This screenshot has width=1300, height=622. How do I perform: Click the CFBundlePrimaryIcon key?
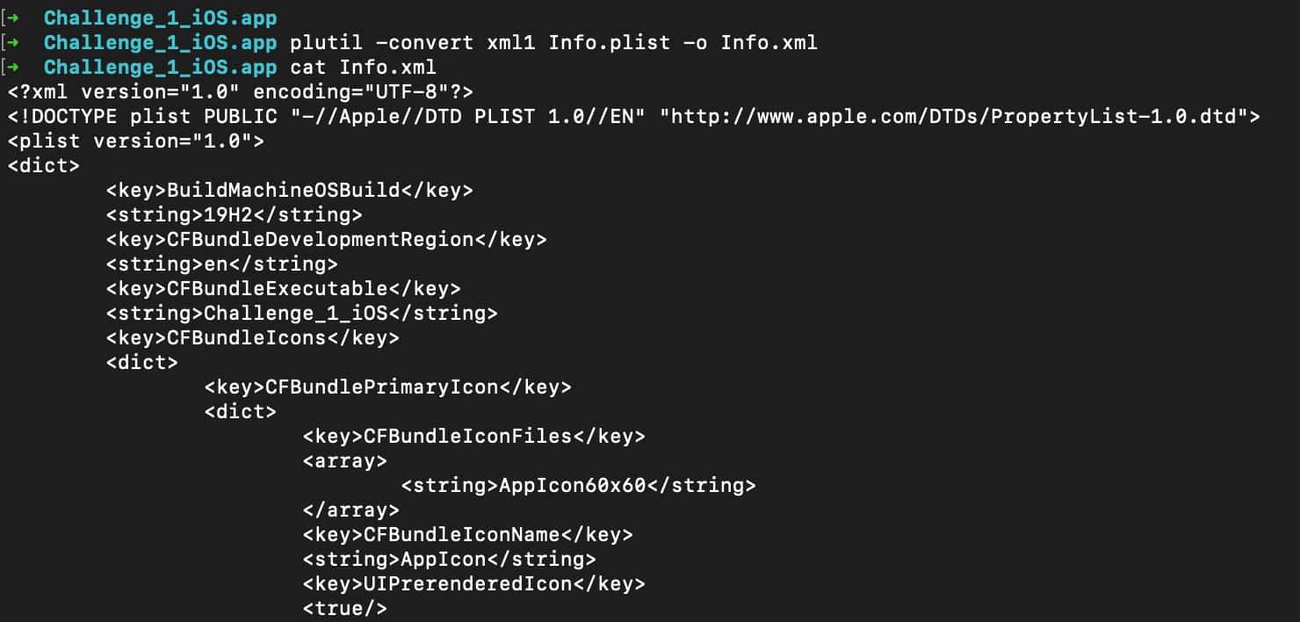388,387
